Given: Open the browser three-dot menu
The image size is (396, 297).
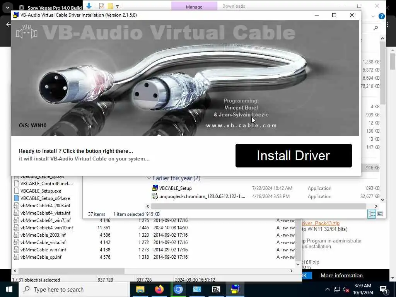Looking at the screenshot, I should [x=387, y=24].
